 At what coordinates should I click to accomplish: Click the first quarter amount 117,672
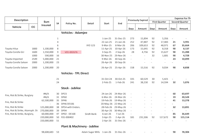click(x=164, y=117)
